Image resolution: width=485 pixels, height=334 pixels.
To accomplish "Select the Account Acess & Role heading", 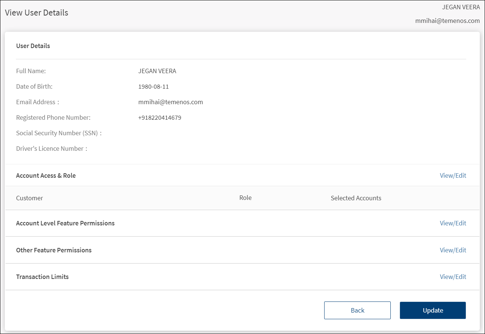I will pos(46,175).
